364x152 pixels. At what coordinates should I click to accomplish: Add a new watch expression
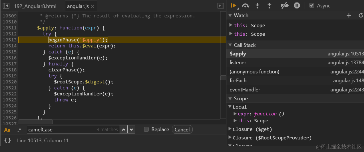(349, 15)
